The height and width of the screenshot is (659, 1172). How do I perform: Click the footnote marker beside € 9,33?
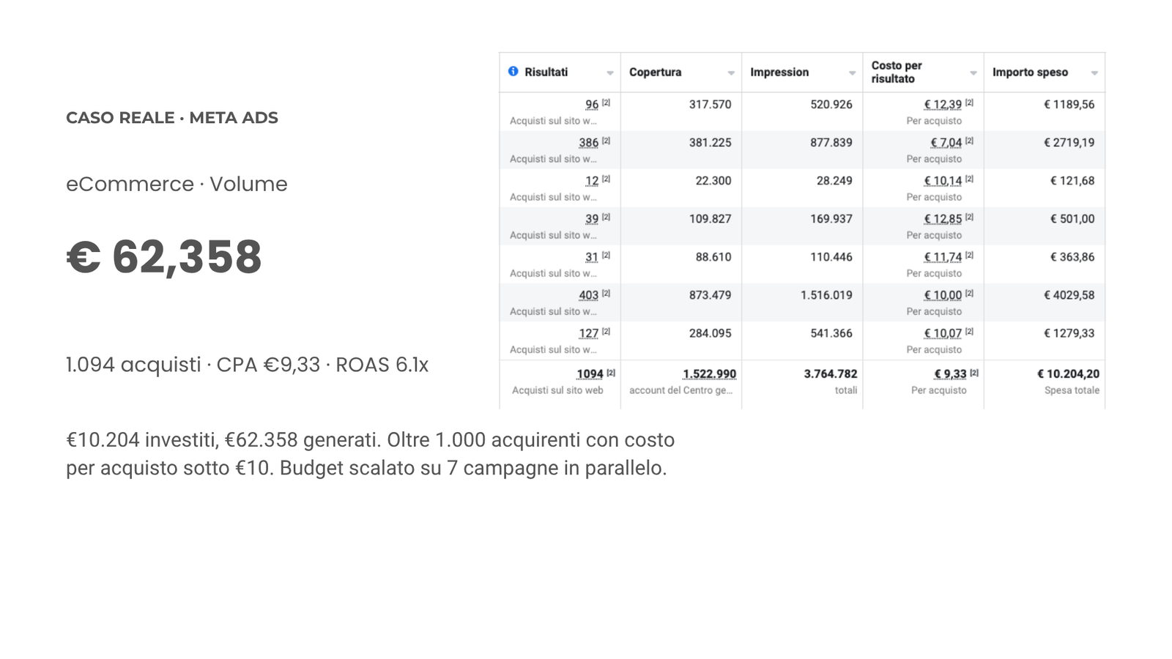tap(974, 372)
